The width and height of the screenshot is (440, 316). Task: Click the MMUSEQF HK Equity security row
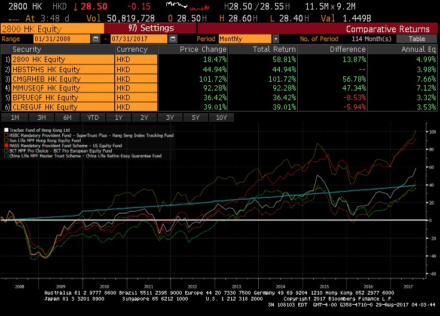click(x=63, y=88)
